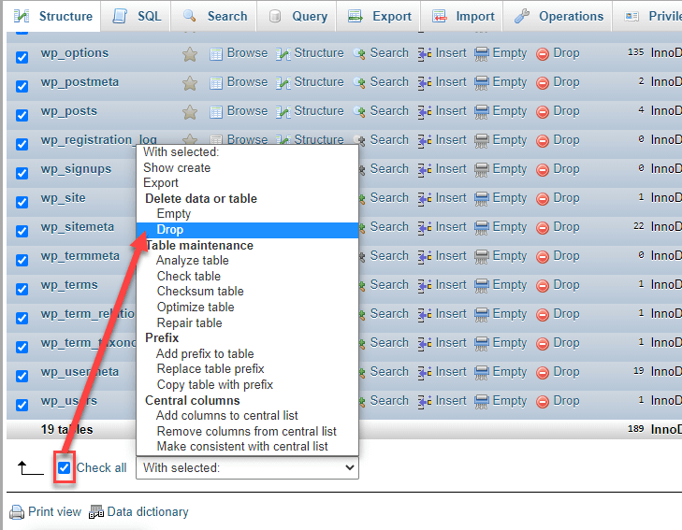Click the Structure icon in wp_options row
This screenshot has height=530, width=682.
coord(283,54)
